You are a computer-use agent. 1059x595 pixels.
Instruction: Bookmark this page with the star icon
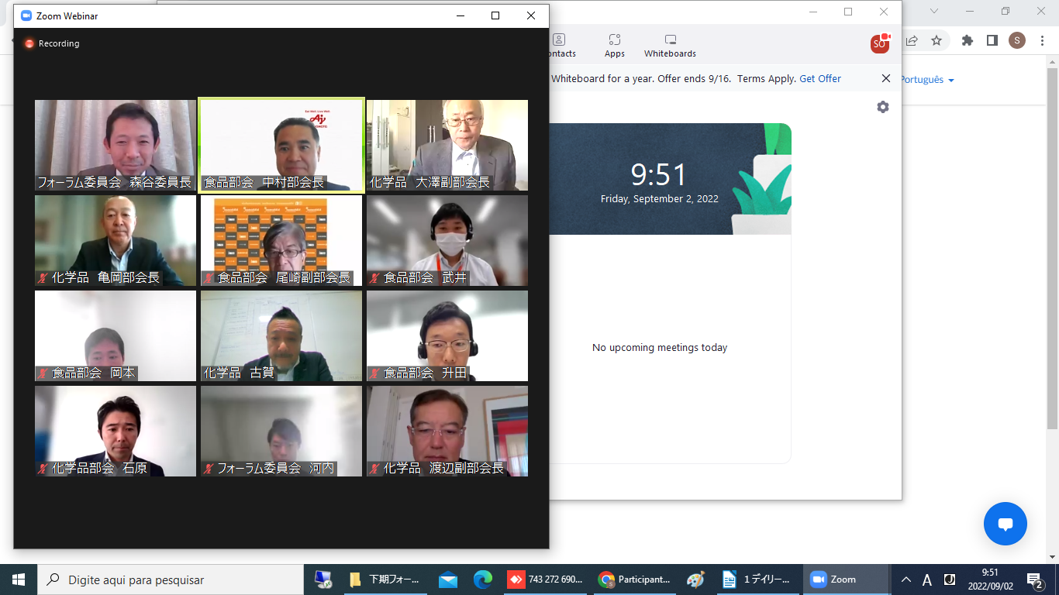937,40
